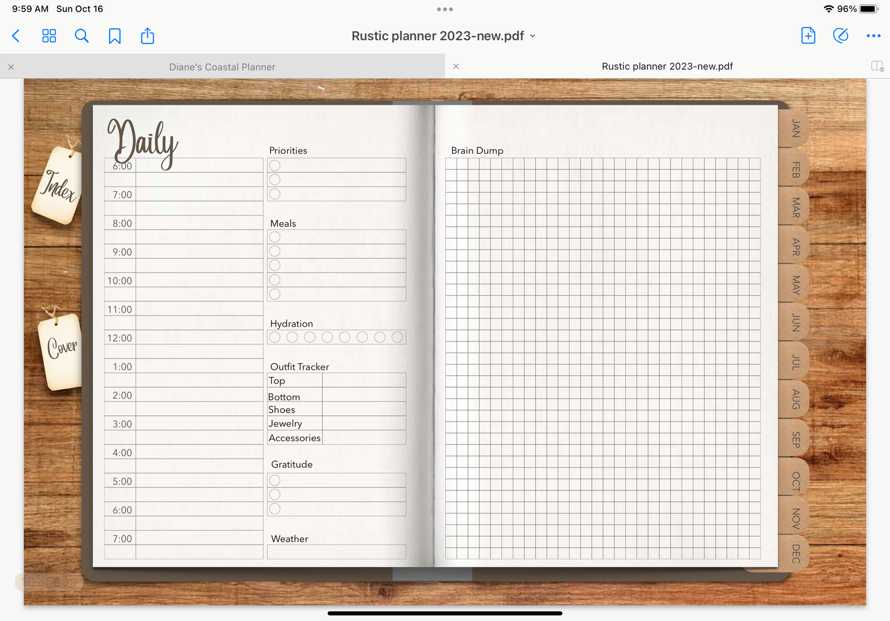890x621 pixels.
Task: Toggle split view icon in tab bar
Action: (x=877, y=66)
